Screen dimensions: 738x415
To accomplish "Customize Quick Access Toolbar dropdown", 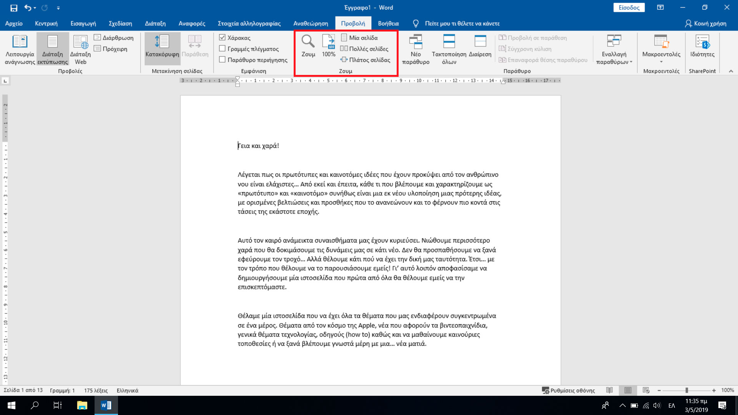I will 58,8.
